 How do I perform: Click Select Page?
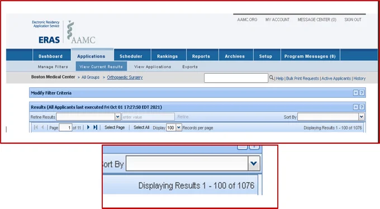click(115, 127)
